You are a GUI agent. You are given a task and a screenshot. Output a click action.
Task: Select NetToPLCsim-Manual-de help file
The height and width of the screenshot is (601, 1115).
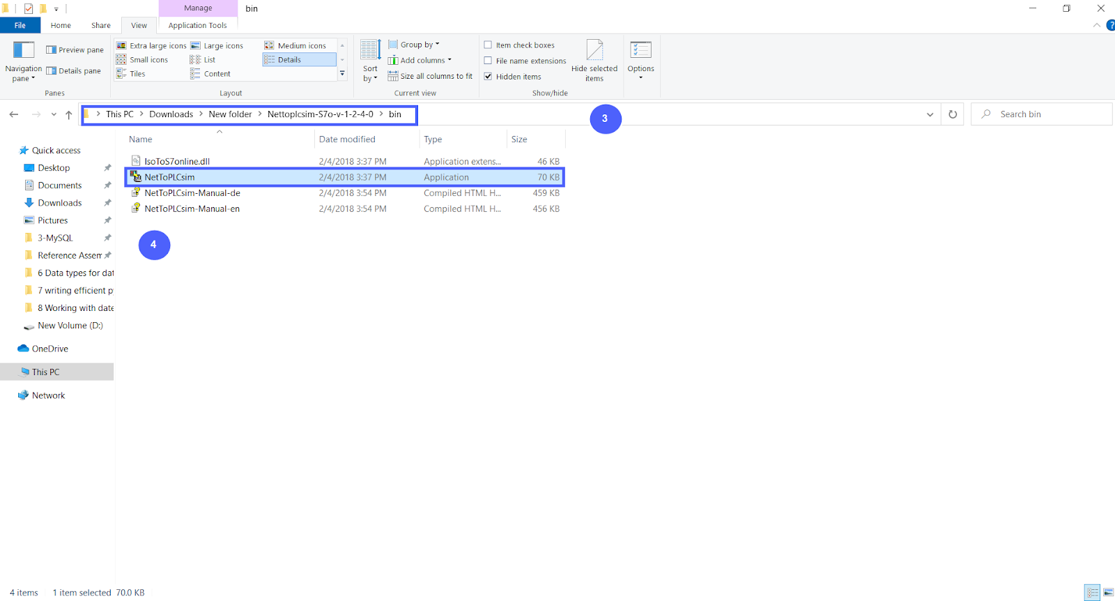tap(344, 193)
